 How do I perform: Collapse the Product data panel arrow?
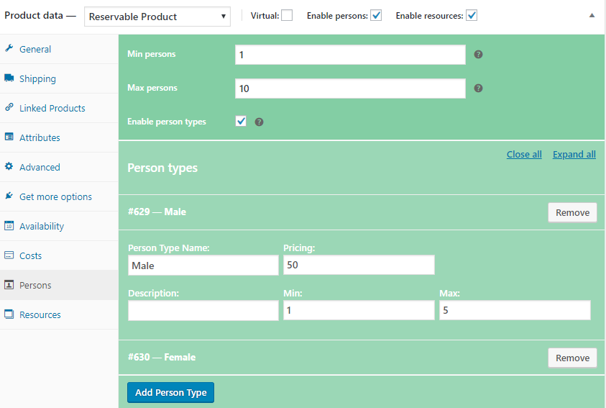(592, 15)
